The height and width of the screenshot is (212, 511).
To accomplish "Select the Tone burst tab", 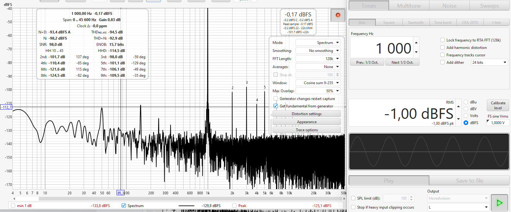I will coord(443,22).
